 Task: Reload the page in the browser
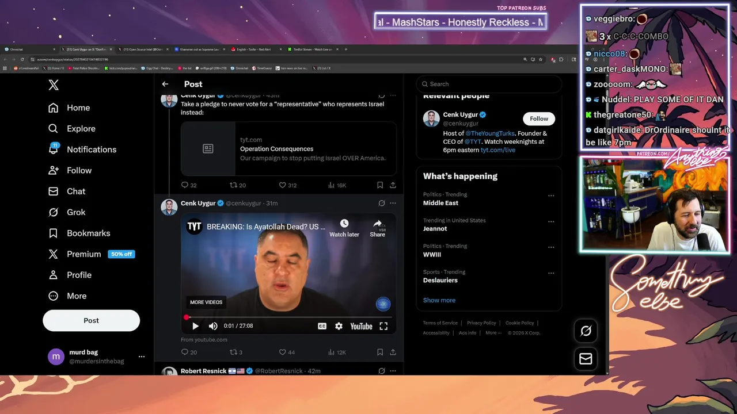(x=22, y=59)
